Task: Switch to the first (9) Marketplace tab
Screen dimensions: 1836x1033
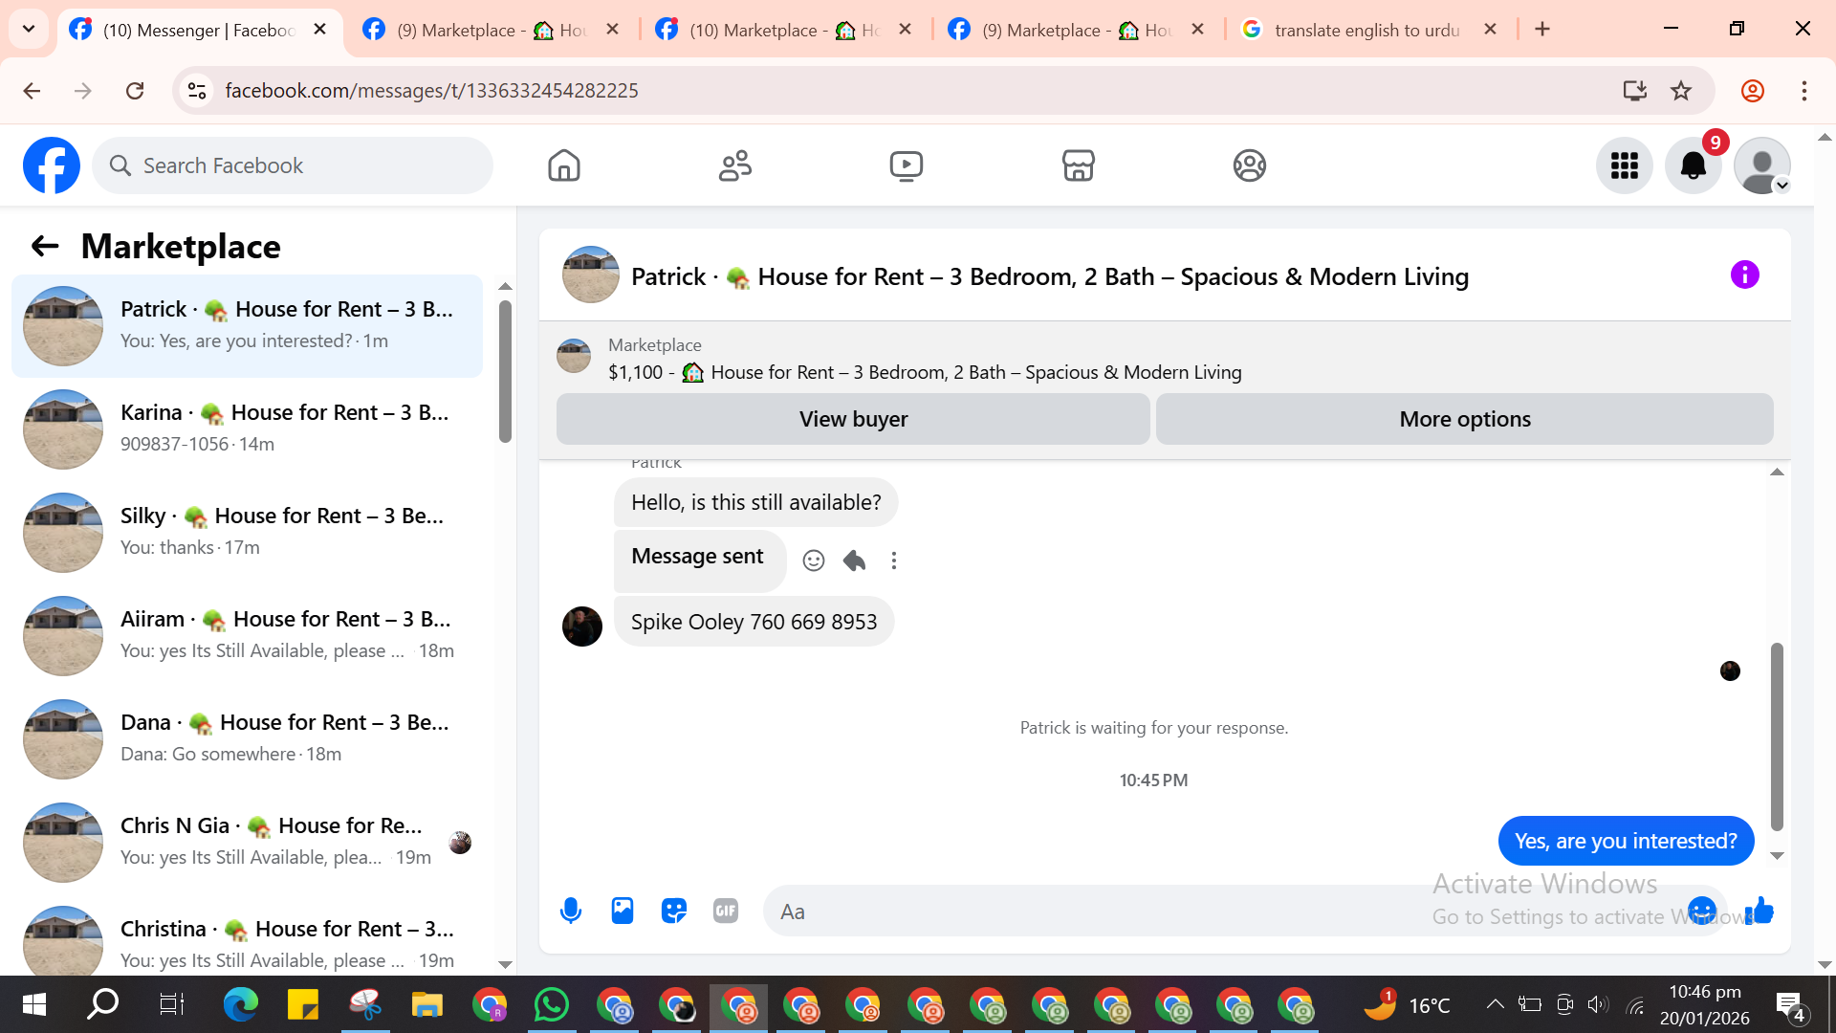Action: coord(492,30)
